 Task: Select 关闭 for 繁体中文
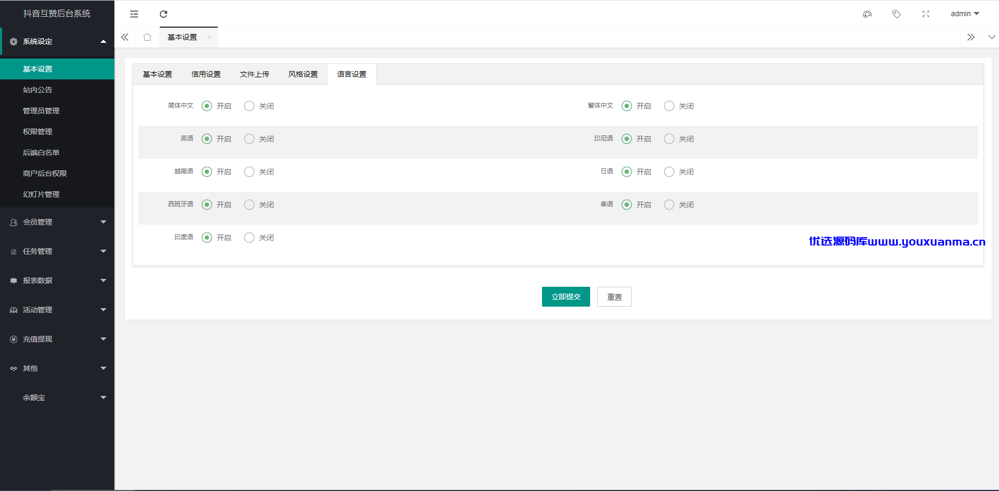tap(679, 106)
